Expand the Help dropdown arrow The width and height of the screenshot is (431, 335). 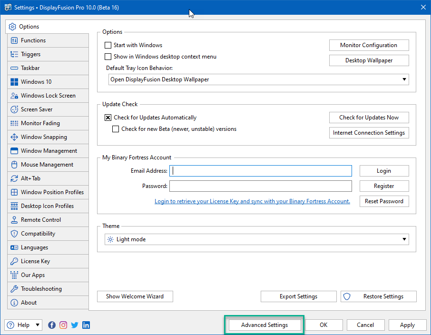pos(38,325)
